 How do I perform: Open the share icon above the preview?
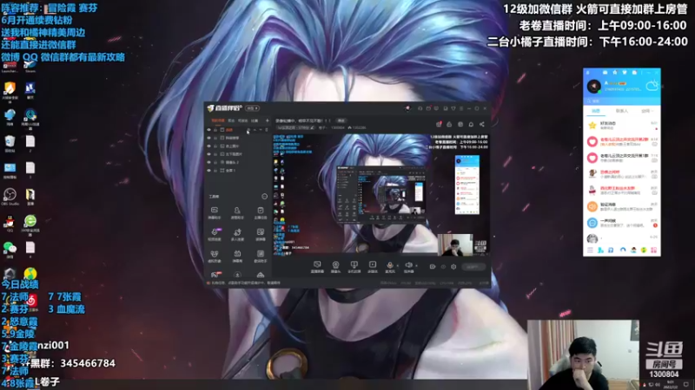pyautogui.click(x=482, y=124)
